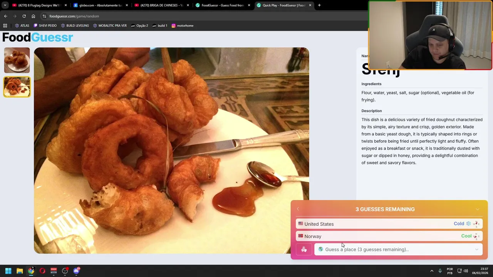Open the hint cards button beside guess field
Viewport: 493px width, 277px height.
coord(304,249)
